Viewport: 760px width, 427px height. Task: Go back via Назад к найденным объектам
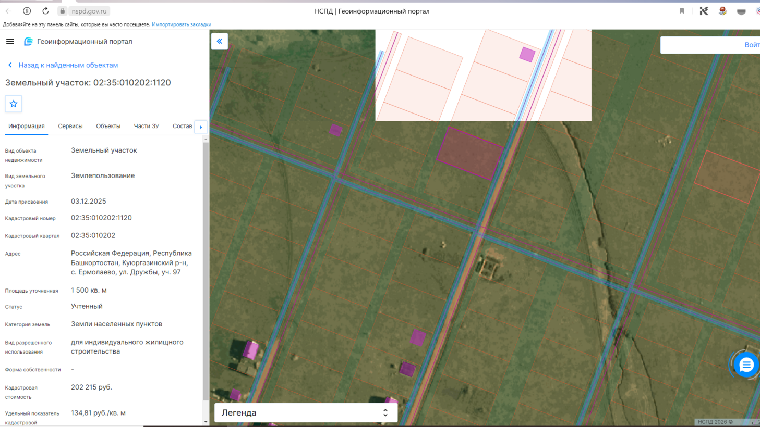[x=63, y=65]
